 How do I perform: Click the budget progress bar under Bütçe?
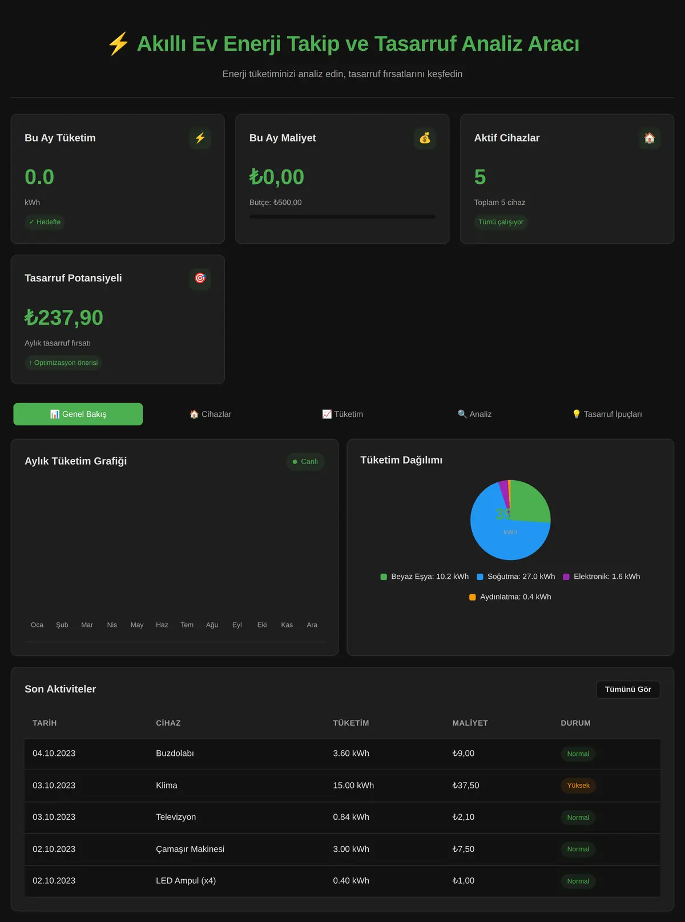point(342,216)
